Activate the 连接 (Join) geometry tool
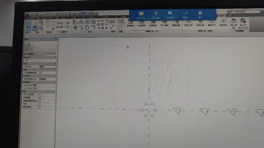Image resolution: width=264 pixels, height=148 pixels. 60,27
